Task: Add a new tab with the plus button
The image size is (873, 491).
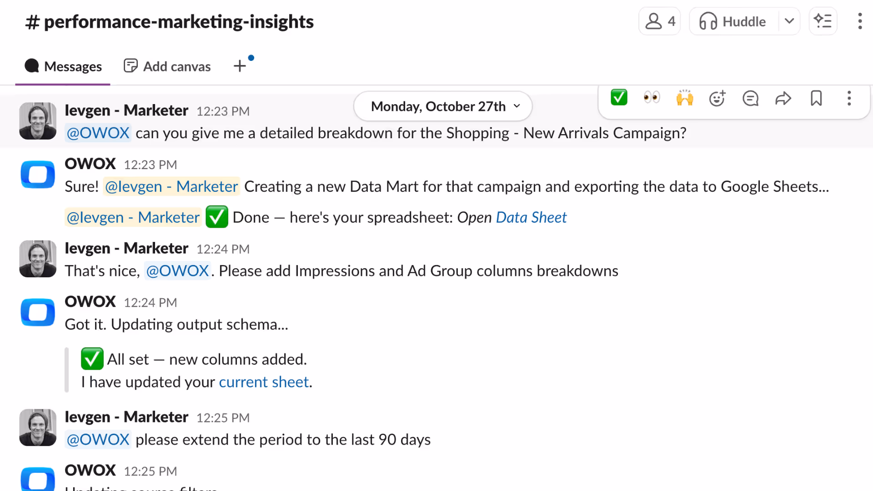Action: coord(240,66)
